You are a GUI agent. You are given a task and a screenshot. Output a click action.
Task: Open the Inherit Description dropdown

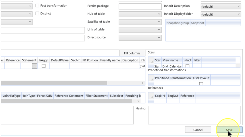click(221, 6)
